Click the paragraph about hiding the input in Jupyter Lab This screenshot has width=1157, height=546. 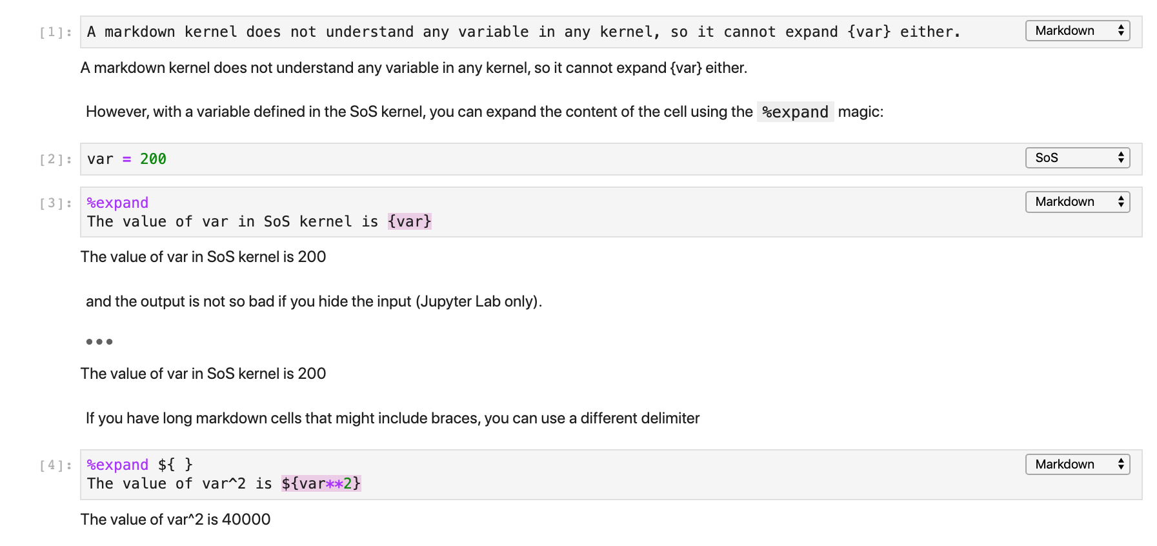click(314, 301)
